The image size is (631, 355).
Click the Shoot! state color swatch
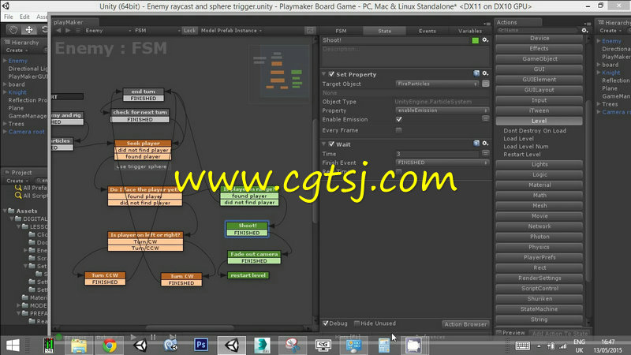tap(476, 40)
